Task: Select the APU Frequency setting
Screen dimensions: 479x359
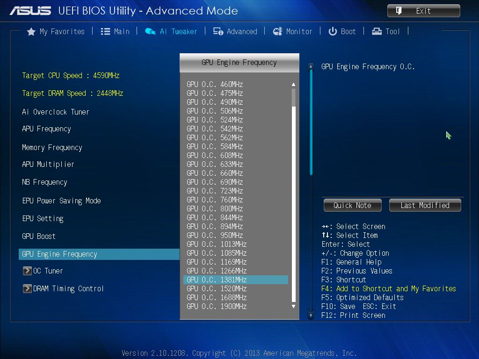Action: coord(46,129)
